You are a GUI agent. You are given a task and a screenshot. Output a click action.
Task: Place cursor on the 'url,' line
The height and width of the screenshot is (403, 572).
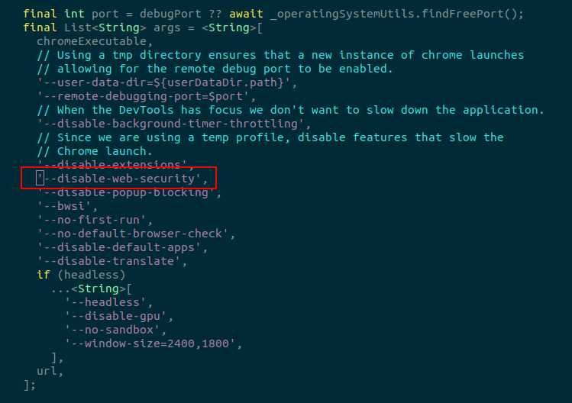pyautogui.click(x=50, y=371)
